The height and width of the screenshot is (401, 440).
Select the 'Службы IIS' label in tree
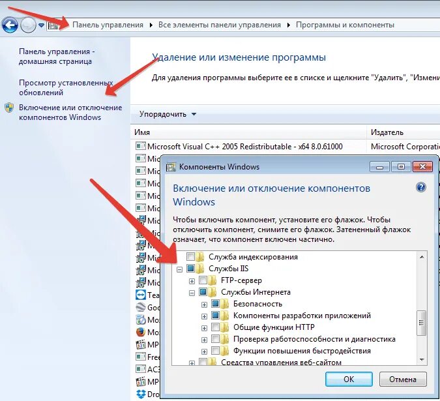pos(228,269)
